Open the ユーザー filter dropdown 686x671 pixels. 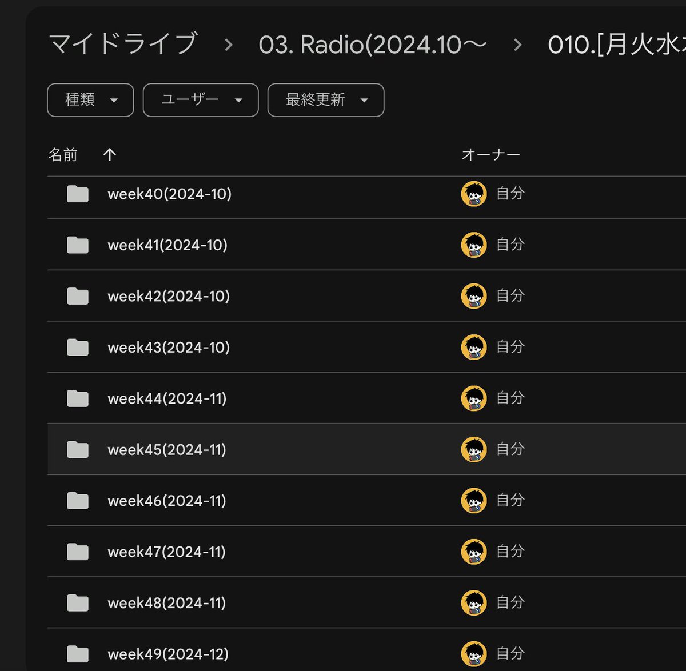pos(201,100)
